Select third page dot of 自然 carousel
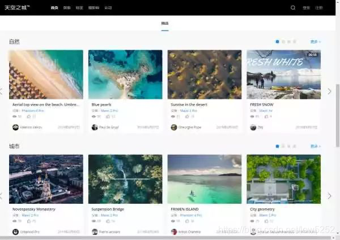The width and height of the screenshot is (340, 240). click(289, 41)
